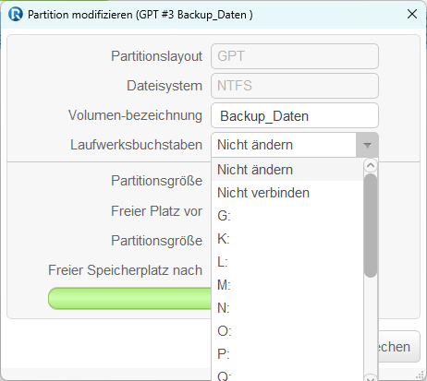The height and width of the screenshot is (381, 427).
Task: Click the drive letter list scrollbar thumb
Action: tap(371, 225)
